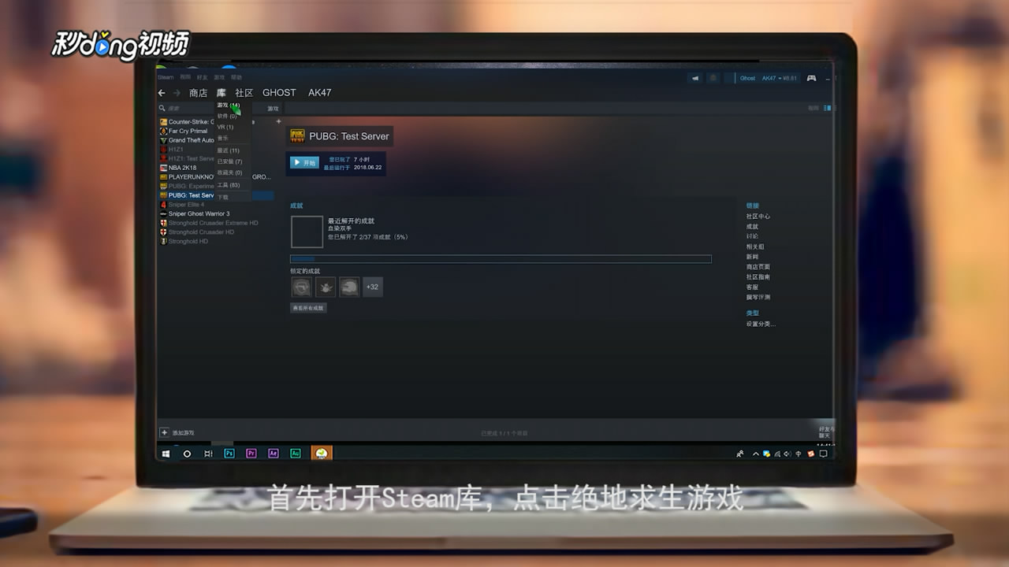The image size is (1009, 567).
Task: Select PLAYERUNKNOWN'S BATTLEGROUNDS entry
Action: tap(215, 177)
